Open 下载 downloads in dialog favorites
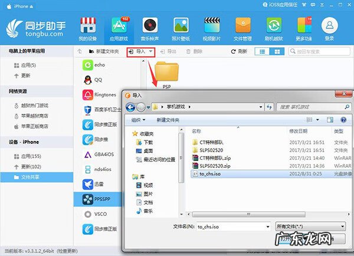The height and width of the screenshot is (256, 354). 145,142
